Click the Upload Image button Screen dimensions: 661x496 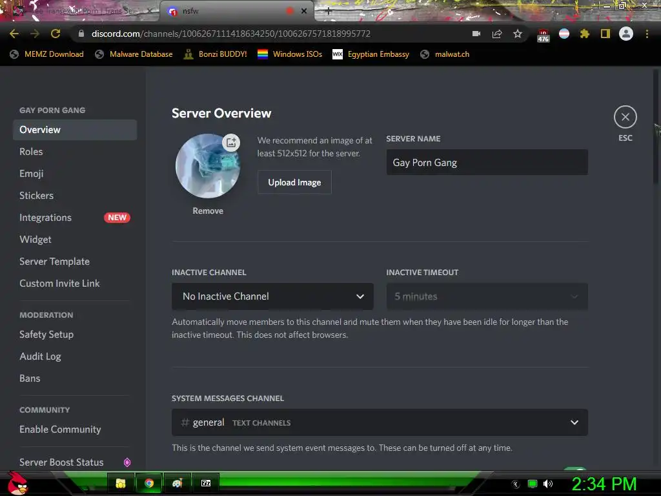coord(294,182)
